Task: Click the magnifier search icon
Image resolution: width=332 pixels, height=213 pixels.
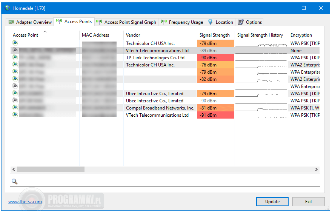Action: click(15, 182)
